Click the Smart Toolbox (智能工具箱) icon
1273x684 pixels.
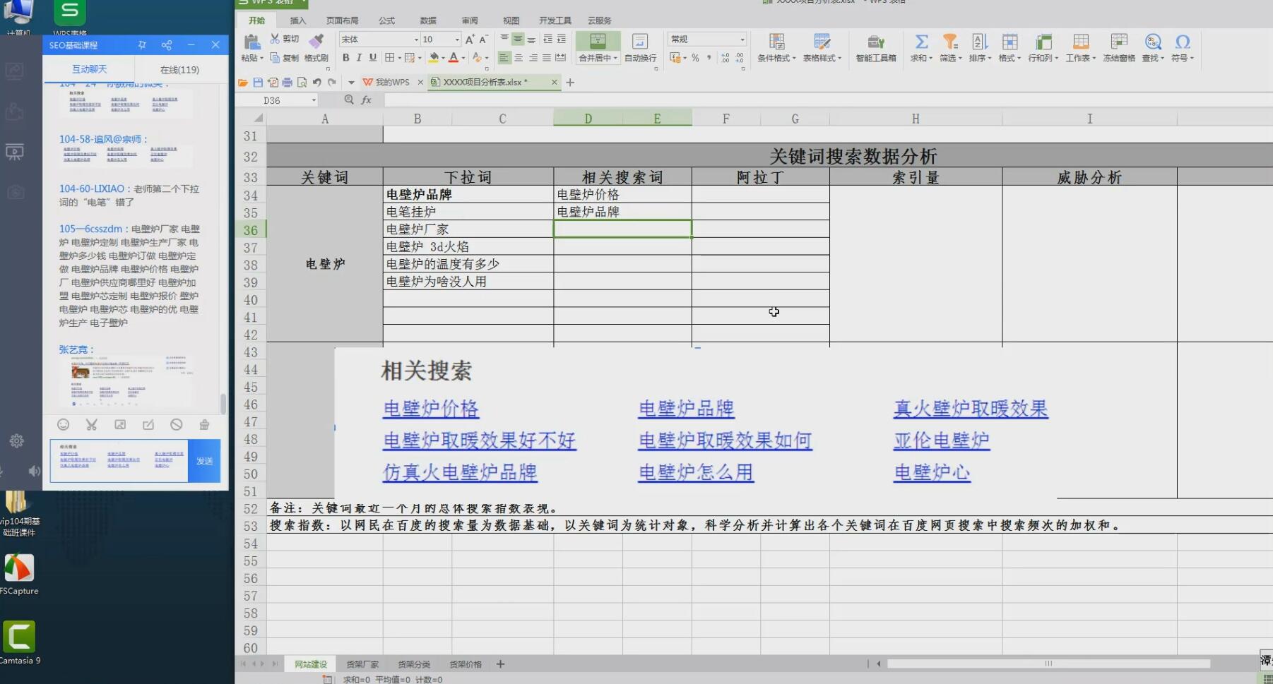pos(876,42)
